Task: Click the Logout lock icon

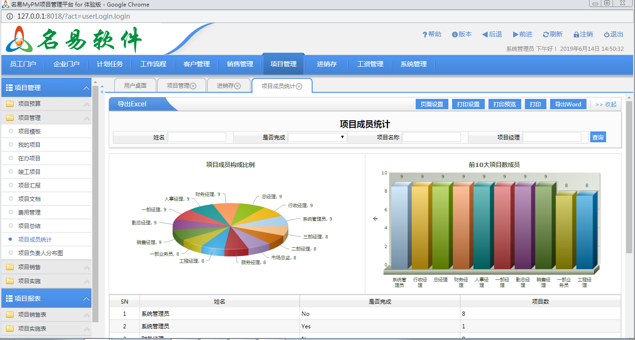Action: 576,35
